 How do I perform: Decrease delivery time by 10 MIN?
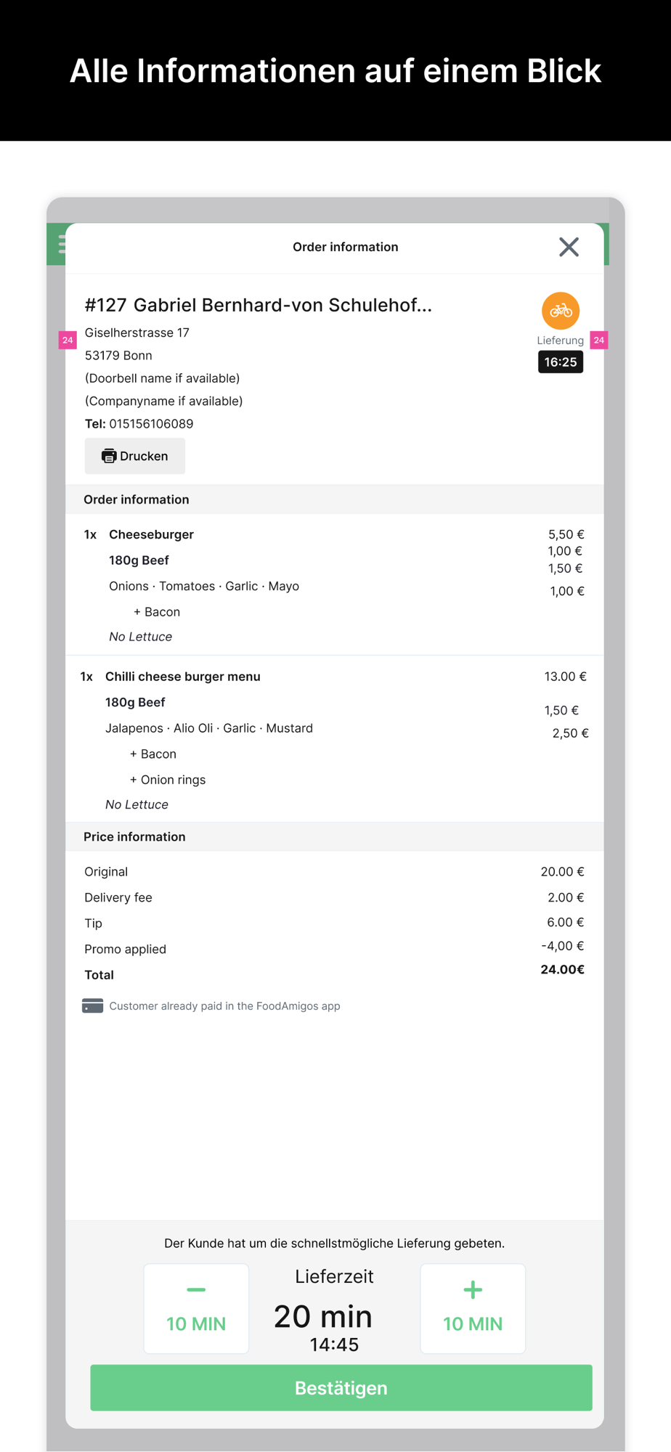point(196,1309)
